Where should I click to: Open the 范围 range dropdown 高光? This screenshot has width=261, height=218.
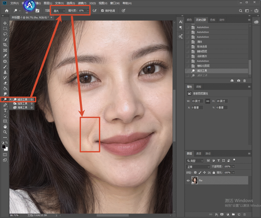59,11
